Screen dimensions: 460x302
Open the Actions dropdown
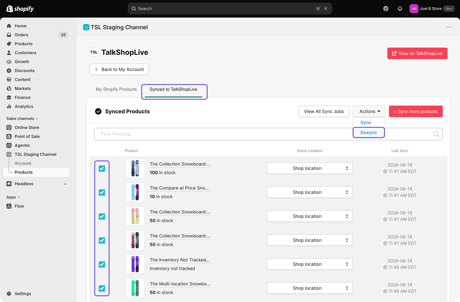pos(369,112)
